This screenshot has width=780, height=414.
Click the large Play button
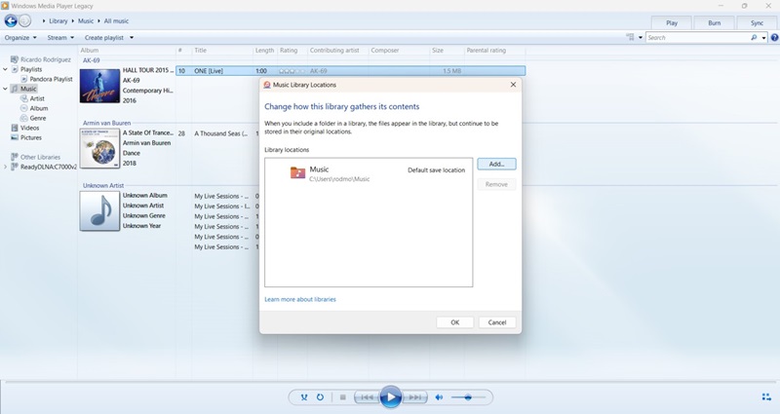click(391, 397)
